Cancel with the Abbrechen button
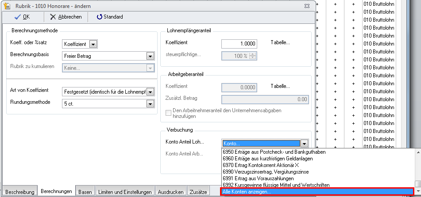421x197 pixels. [x=66, y=17]
